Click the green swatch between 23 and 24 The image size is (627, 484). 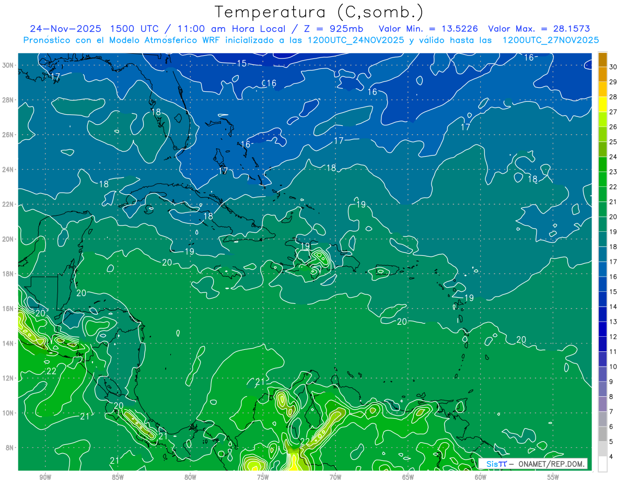click(x=603, y=164)
